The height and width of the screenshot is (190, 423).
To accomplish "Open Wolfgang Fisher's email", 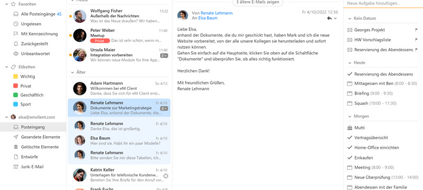I will click(119, 16).
